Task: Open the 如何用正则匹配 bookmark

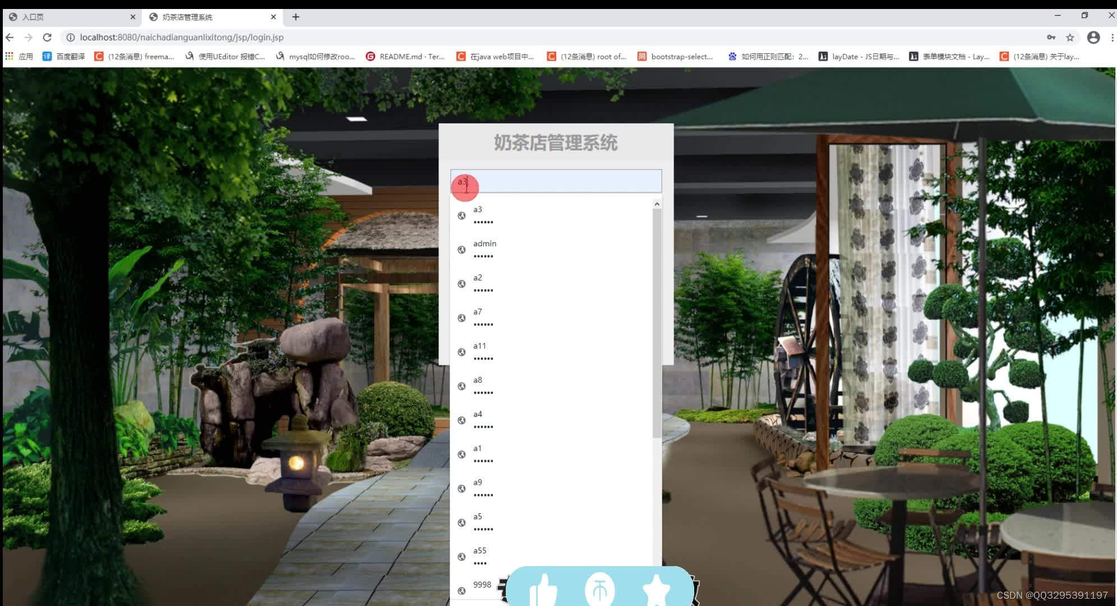Action: [768, 56]
